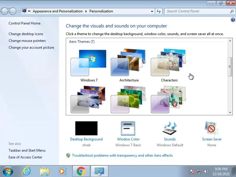Click Appearance and Personalization breadcrumb

click(x=58, y=11)
